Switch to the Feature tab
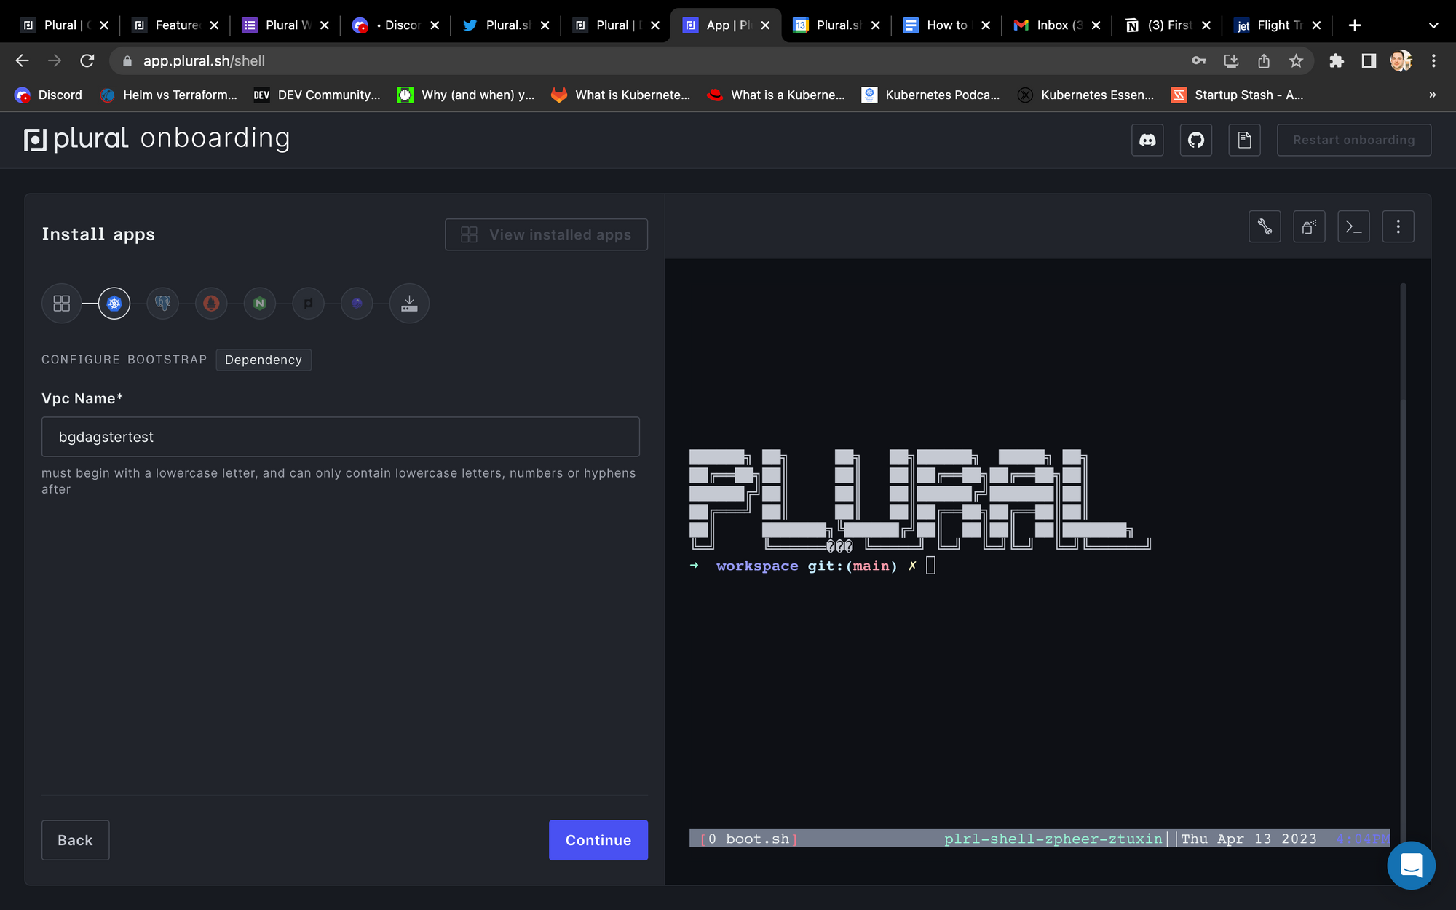Viewport: 1456px width, 910px height. (x=175, y=25)
